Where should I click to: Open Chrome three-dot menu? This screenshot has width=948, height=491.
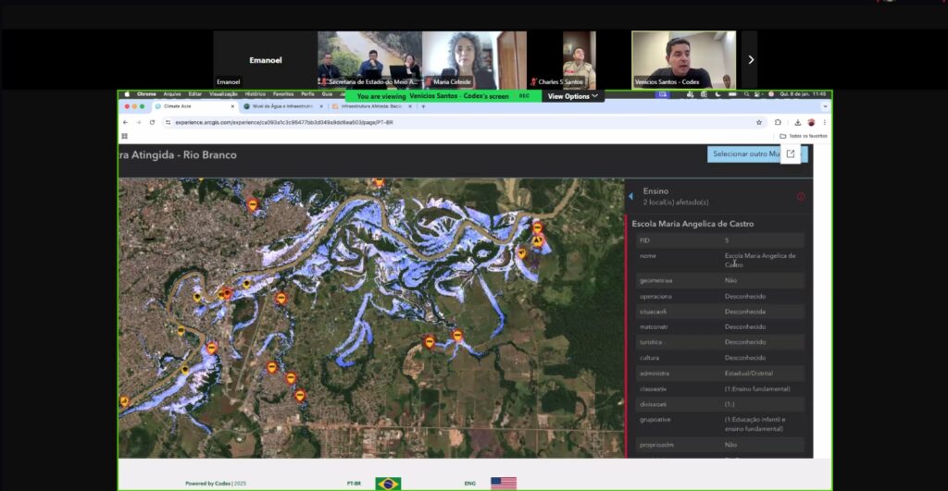tap(824, 122)
